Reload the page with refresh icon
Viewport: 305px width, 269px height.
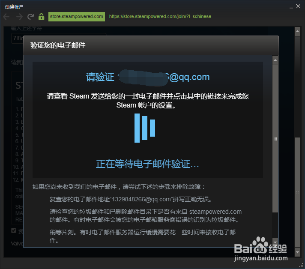pyautogui.click(x=30, y=17)
